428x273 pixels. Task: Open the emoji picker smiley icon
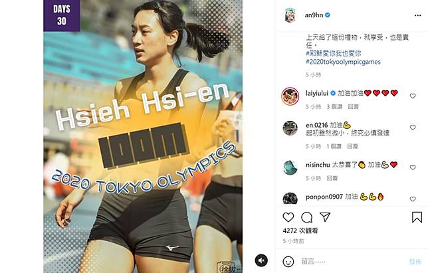pos(288,262)
